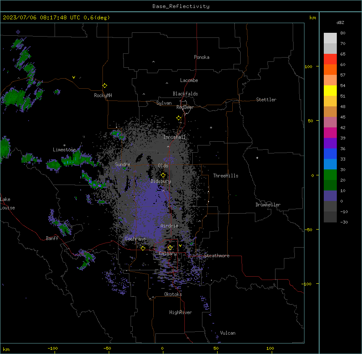This screenshot has height=354, width=362.
Task: Click the 50 tick on the vertical axis
Action: (310, 121)
